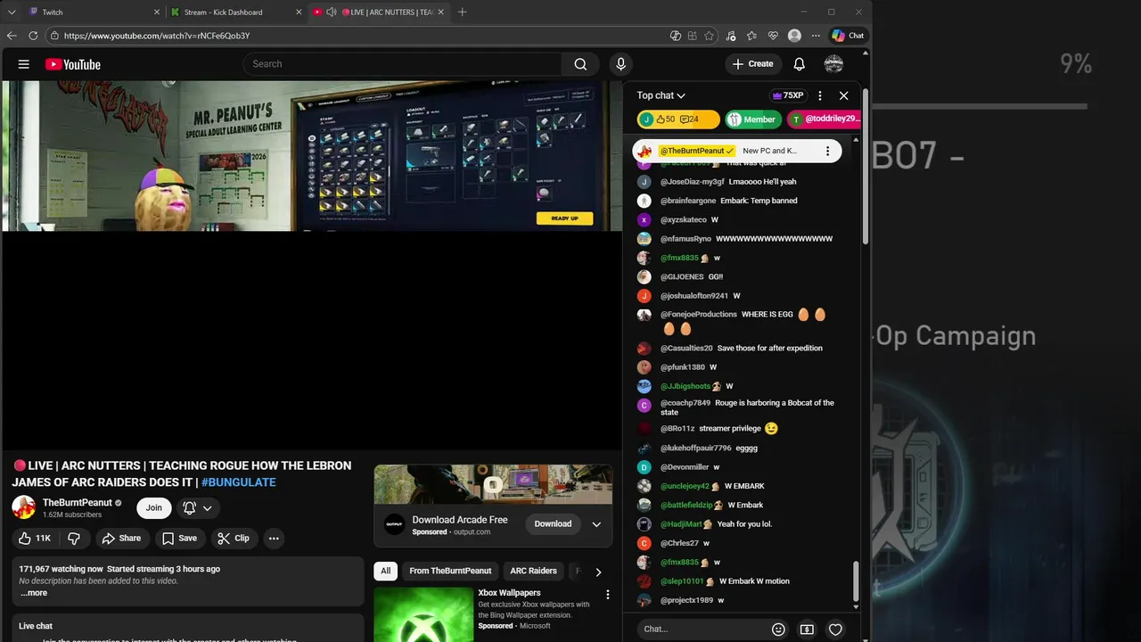Share the video

(121, 538)
